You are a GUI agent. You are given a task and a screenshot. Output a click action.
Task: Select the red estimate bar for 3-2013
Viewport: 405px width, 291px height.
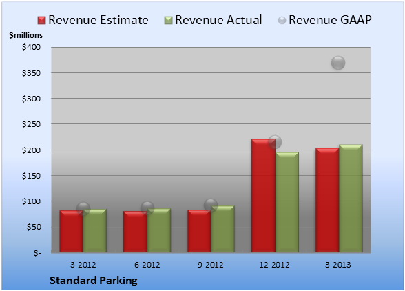click(x=327, y=200)
